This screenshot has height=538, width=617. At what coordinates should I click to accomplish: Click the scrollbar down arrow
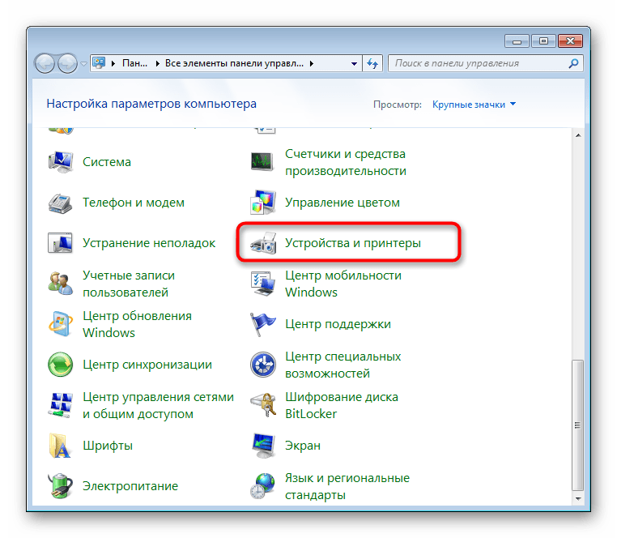tap(577, 498)
